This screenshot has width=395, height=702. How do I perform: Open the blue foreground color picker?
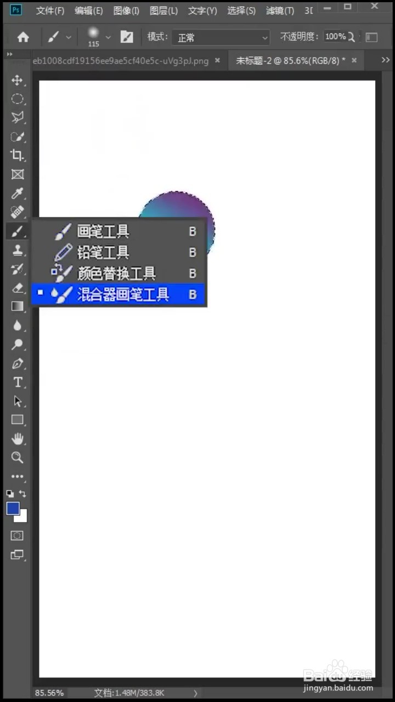pyautogui.click(x=12, y=508)
